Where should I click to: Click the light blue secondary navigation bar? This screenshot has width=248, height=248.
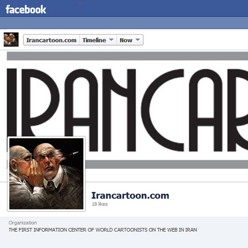pyautogui.click(x=124, y=23)
